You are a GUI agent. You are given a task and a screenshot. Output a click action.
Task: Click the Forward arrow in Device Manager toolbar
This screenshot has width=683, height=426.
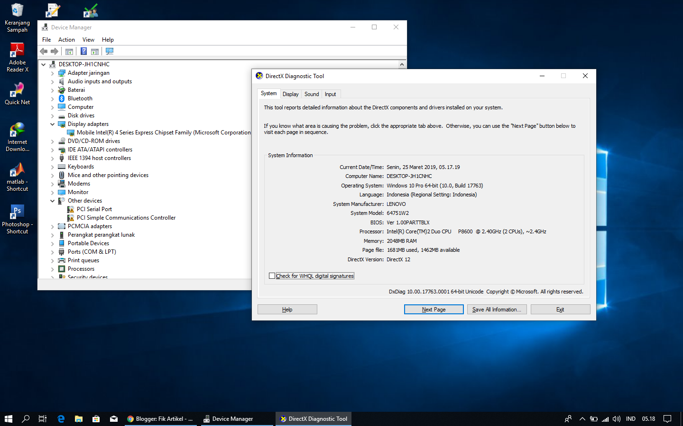pyautogui.click(x=55, y=51)
